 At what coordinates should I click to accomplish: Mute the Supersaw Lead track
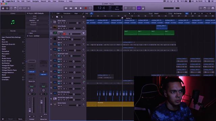point(59,56)
